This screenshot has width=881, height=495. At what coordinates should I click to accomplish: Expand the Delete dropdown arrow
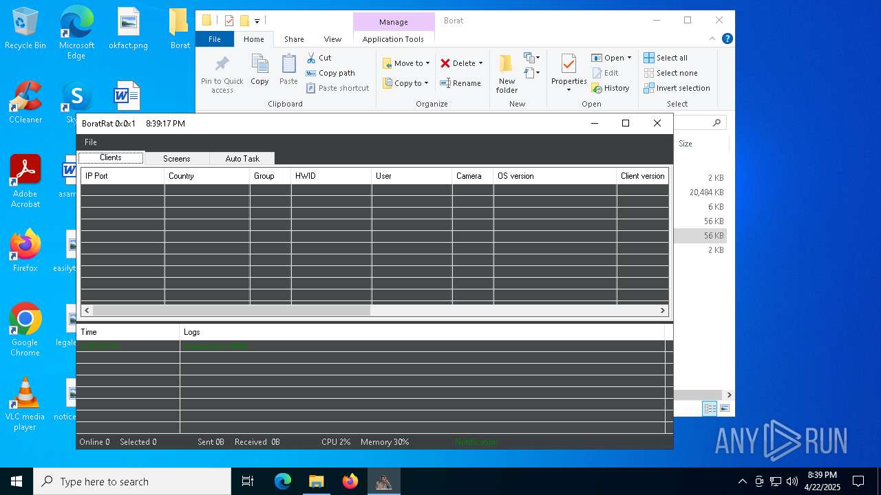pos(480,63)
